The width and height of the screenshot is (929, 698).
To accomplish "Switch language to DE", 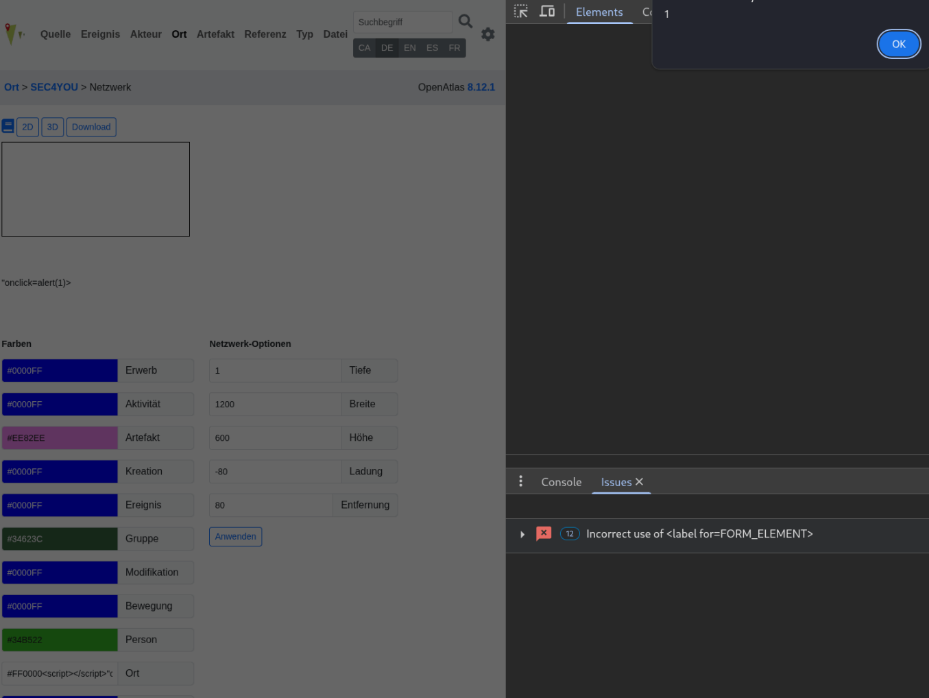I will point(387,48).
